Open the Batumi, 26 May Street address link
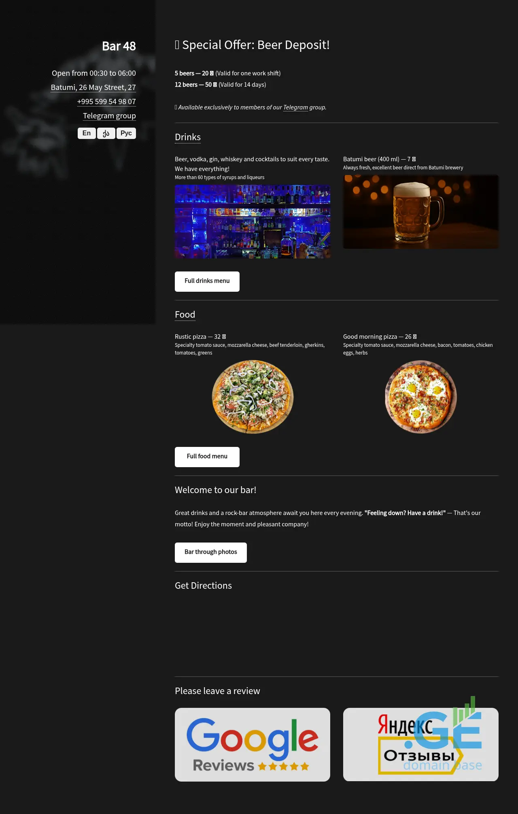 [x=93, y=88]
